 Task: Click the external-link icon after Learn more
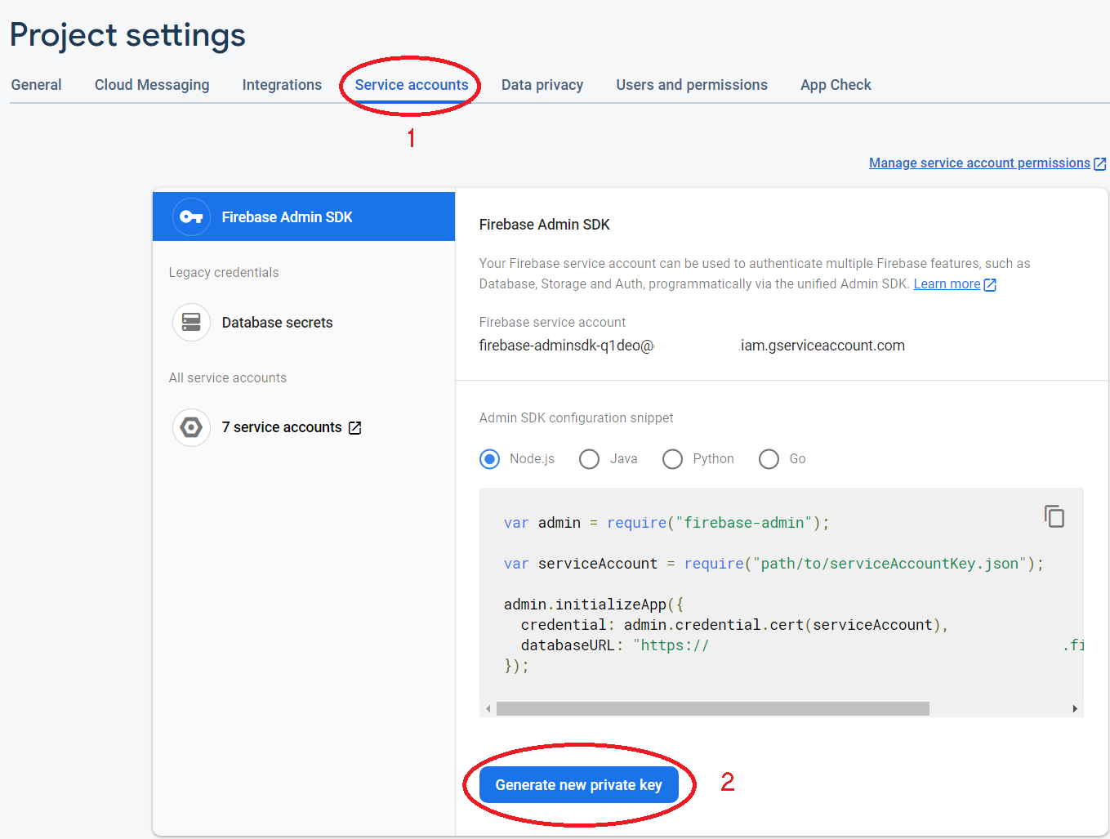[990, 285]
